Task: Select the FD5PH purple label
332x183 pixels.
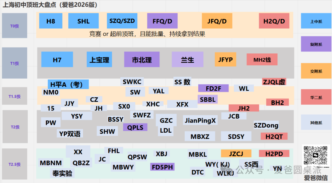Action: pos(162,167)
